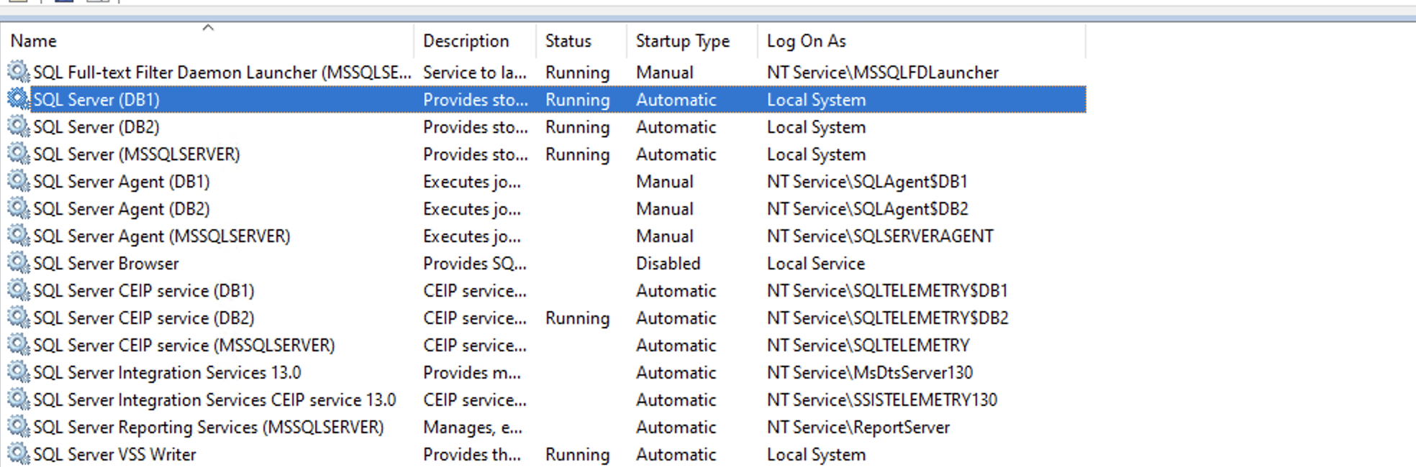This screenshot has width=1416, height=467.
Task: Click the 'Provides th...' description of VSS Writer
Action: click(472, 455)
